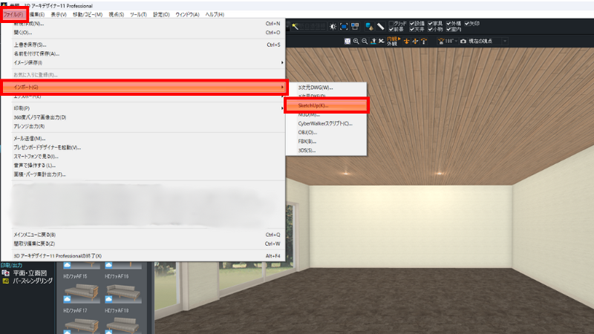Choose CyberWalkerスクリプト(C)... import option
The width and height of the screenshot is (594, 334).
coord(326,123)
